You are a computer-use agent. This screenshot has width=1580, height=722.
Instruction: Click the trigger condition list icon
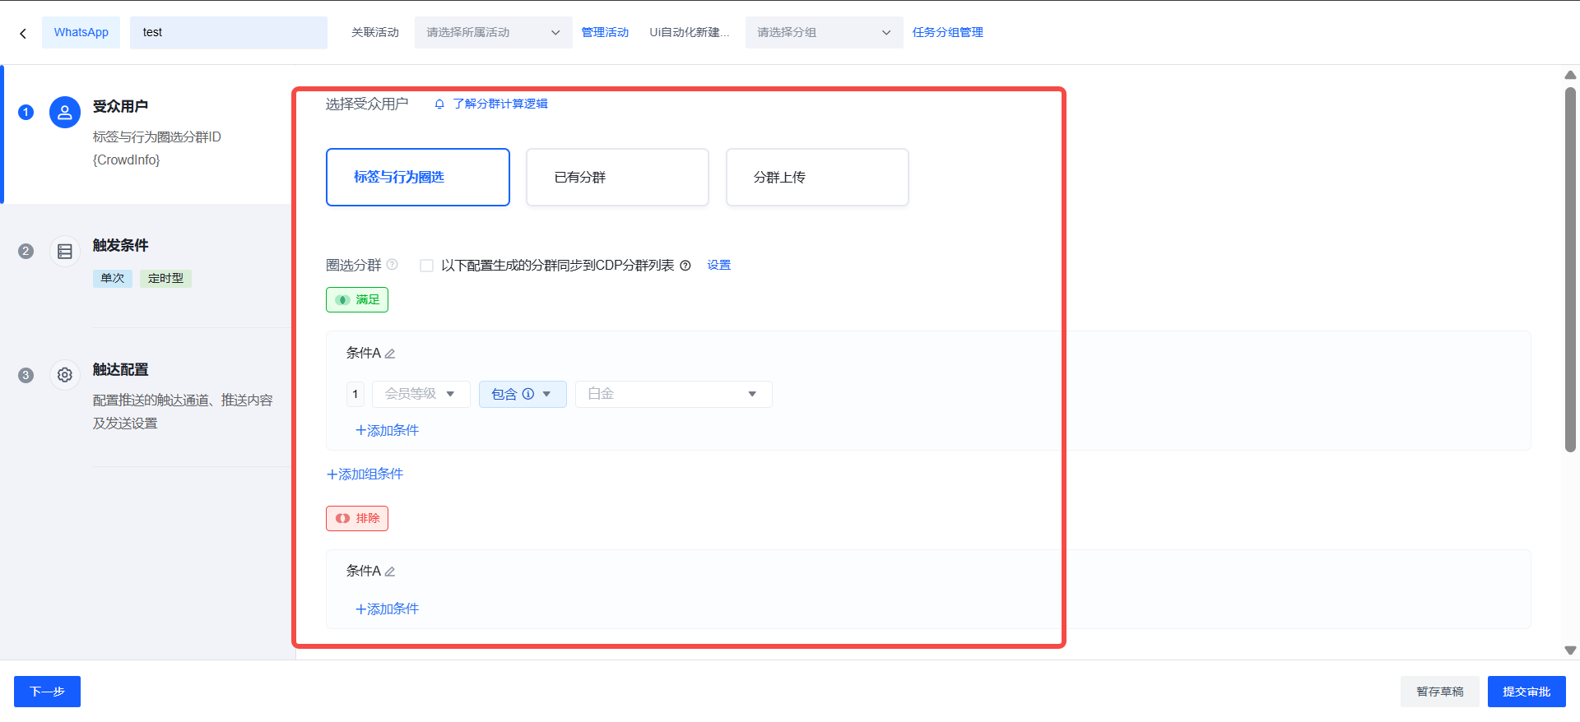pos(65,252)
